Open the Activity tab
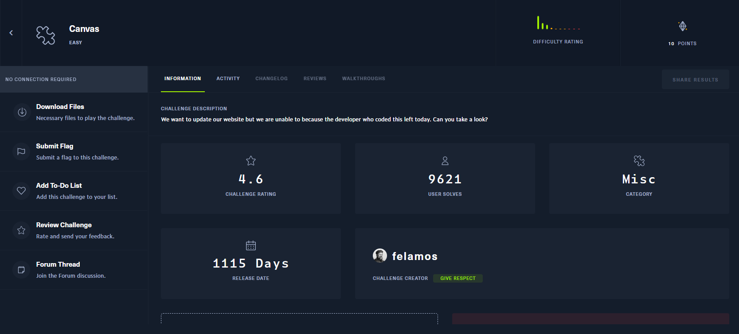 (x=228, y=79)
